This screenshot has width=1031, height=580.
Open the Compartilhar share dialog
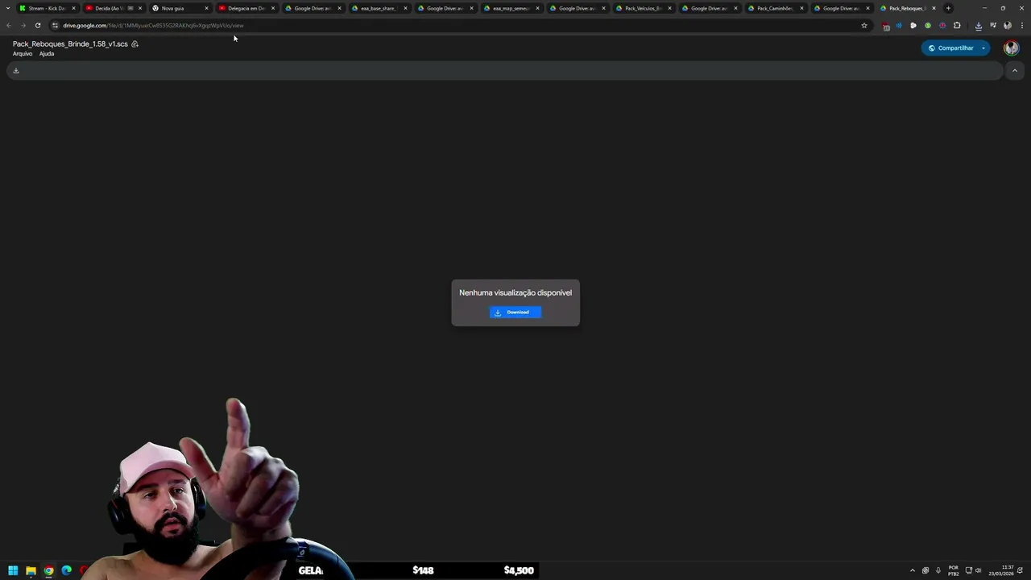950,48
